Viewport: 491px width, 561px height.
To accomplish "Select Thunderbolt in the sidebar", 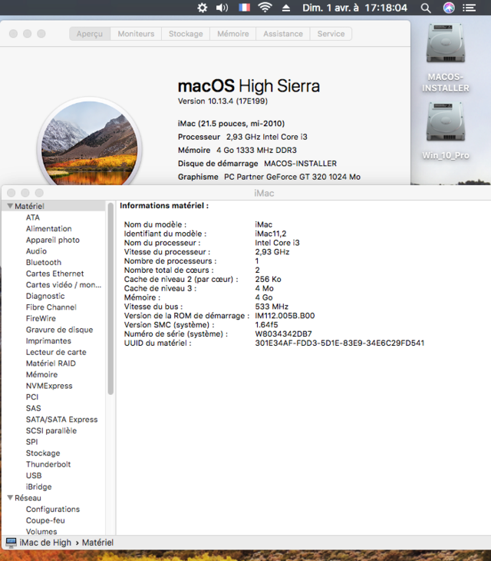I will (48, 464).
